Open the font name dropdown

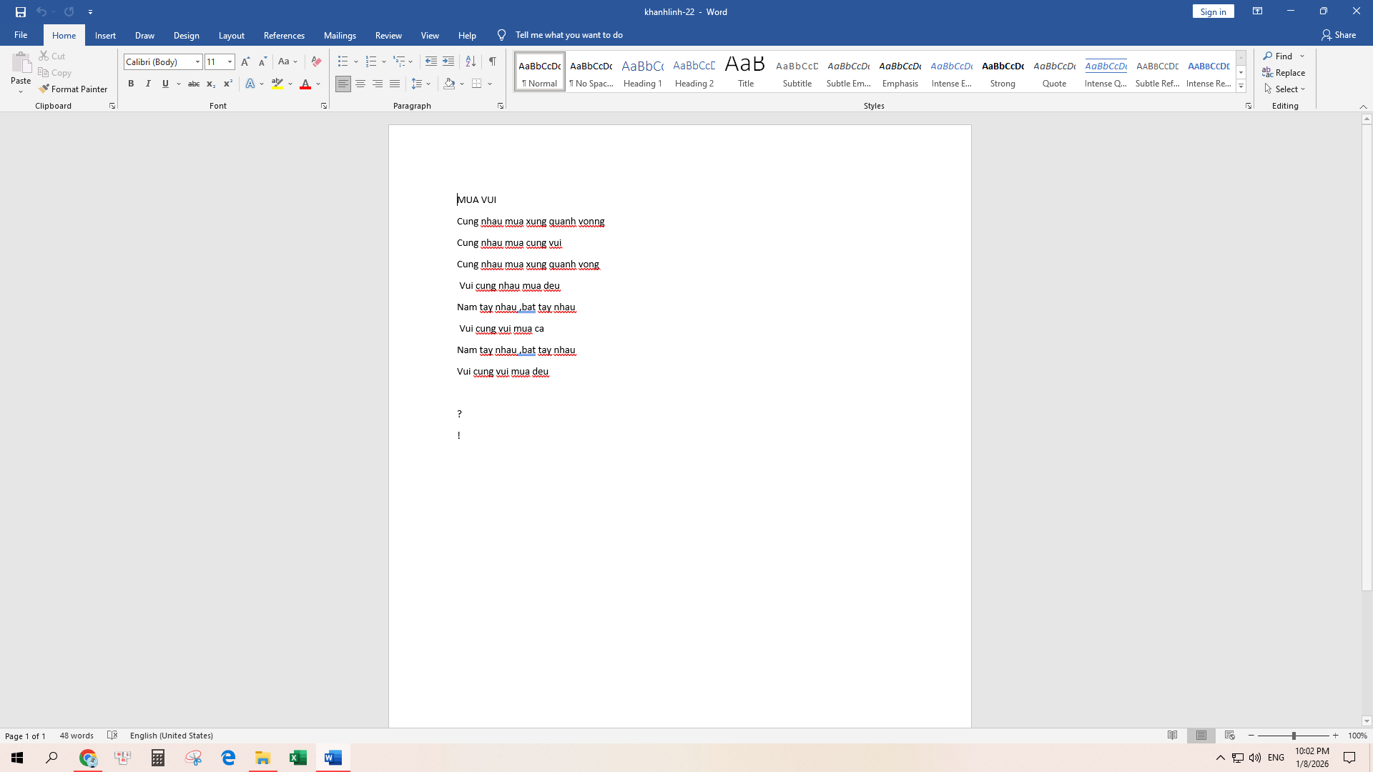(x=198, y=62)
